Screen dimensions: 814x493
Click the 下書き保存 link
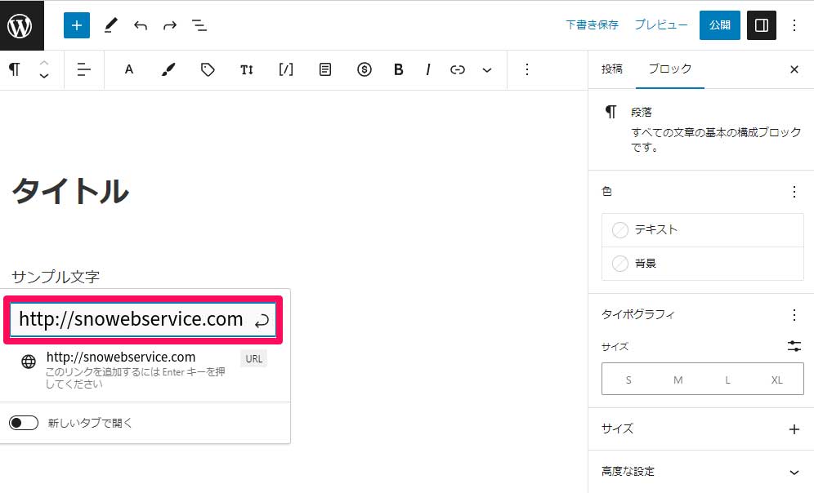[592, 25]
